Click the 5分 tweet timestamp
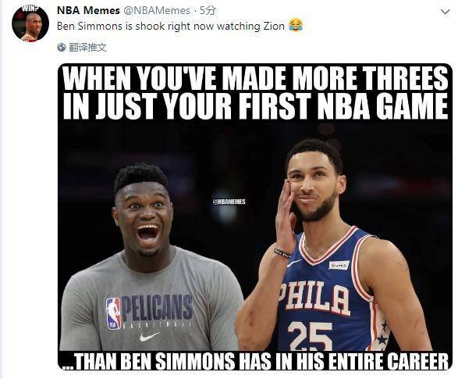The height and width of the screenshot is (379, 458). [208, 11]
